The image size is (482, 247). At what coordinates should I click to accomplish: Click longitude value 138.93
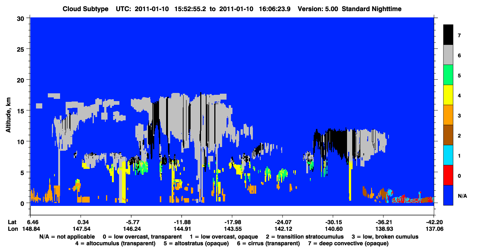click(384, 229)
